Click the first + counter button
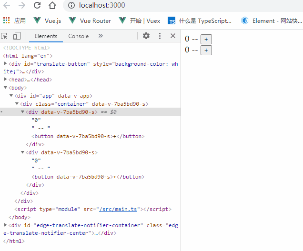 (x=206, y=40)
